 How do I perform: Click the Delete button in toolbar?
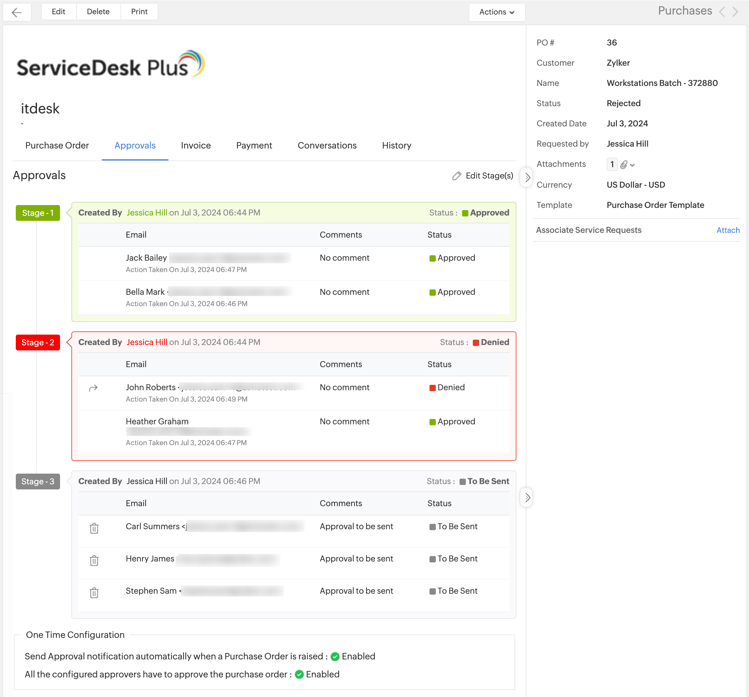98,12
